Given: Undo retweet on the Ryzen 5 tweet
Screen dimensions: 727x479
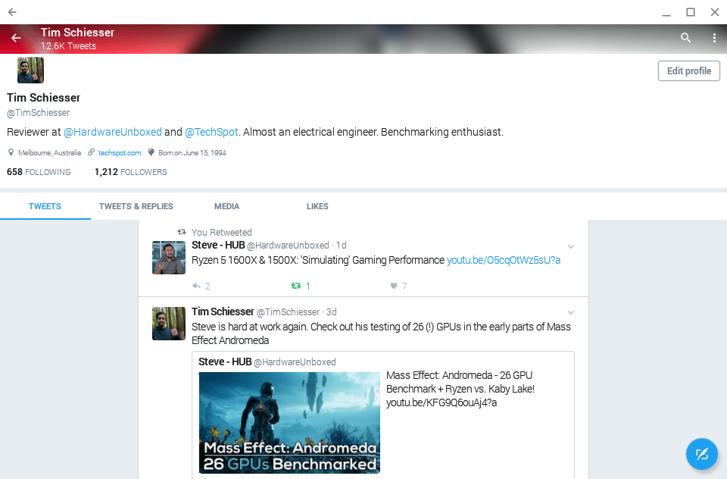Looking at the screenshot, I should coord(296,286).
